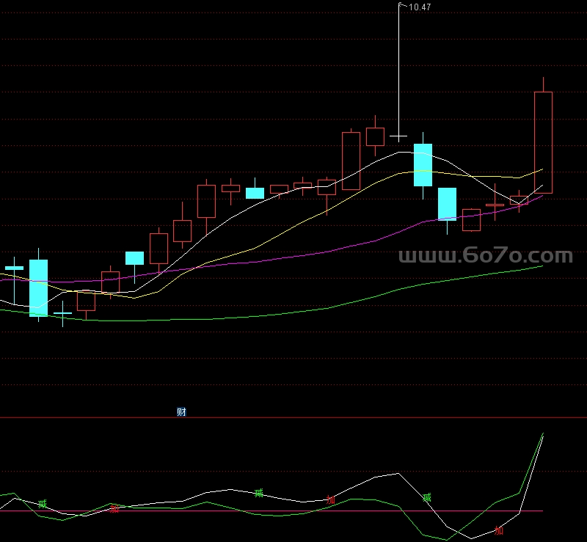Pick the rightmost green 减 signal marker
The height and width of the screenshot is (542, 587).
tap(427, 498)
